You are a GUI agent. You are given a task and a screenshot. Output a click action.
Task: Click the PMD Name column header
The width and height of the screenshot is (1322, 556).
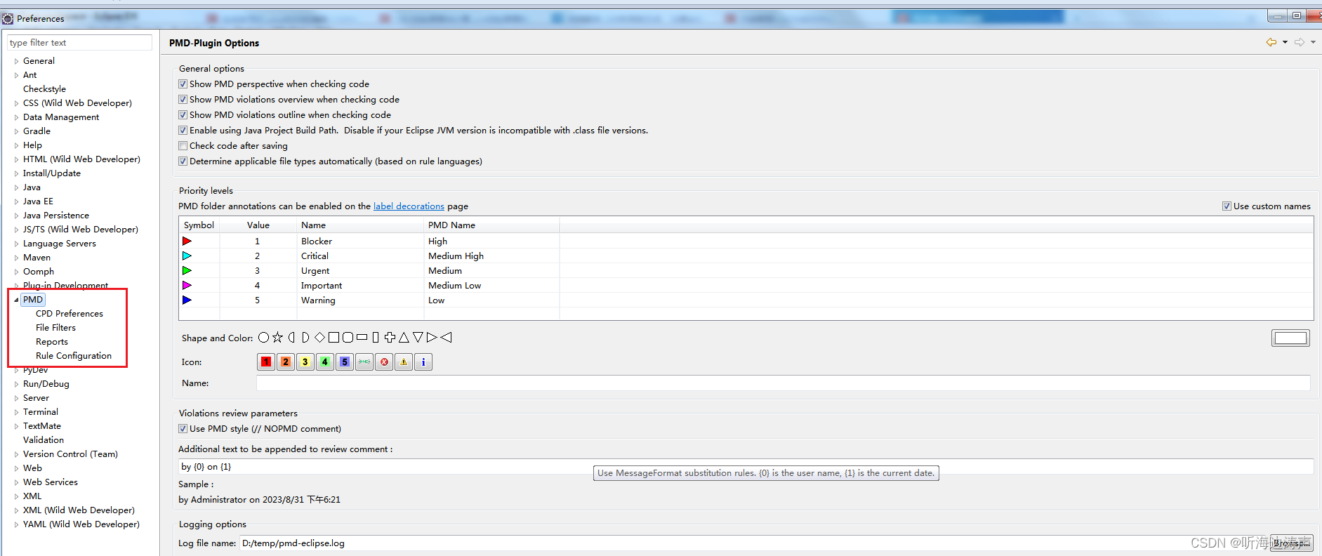491,225
